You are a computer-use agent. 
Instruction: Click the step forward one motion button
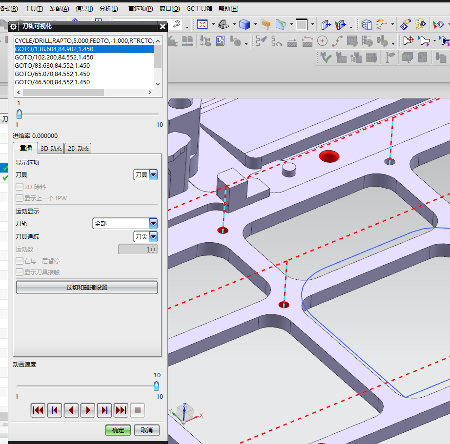(x=104, y=410)
